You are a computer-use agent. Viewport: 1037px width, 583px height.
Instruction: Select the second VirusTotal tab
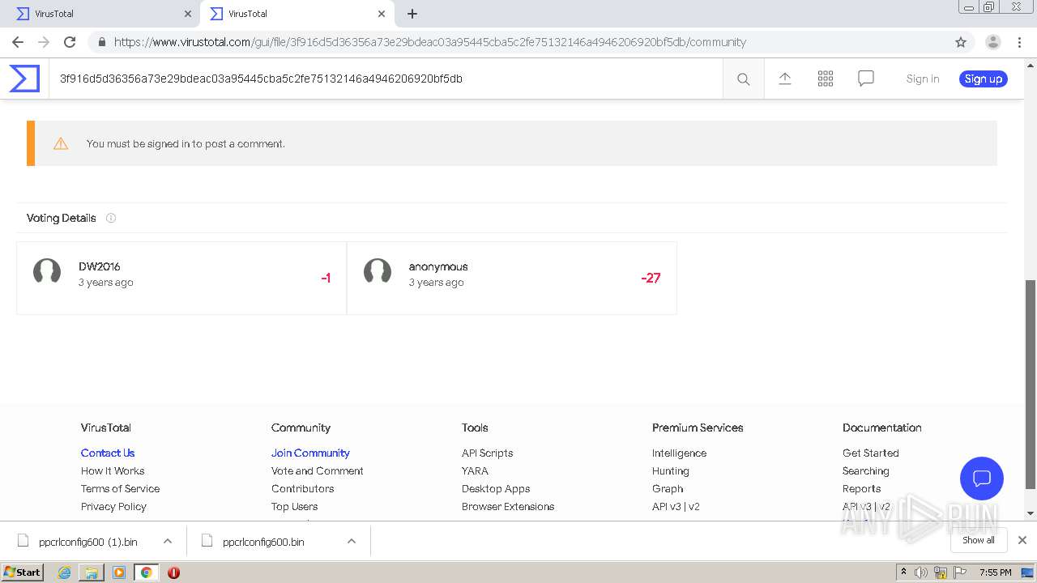click(297, 14)
